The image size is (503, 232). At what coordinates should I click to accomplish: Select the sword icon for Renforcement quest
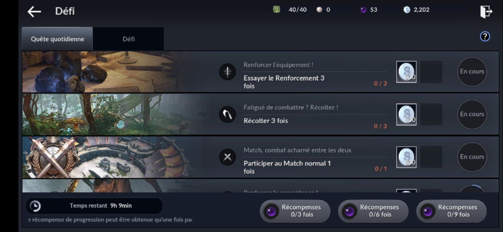click(x=228, y=72)
